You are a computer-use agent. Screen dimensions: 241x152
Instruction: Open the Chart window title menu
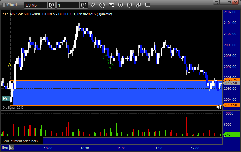[10, 5]
